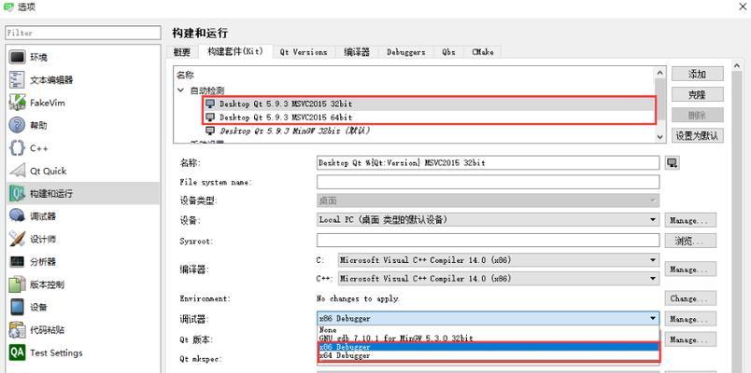Viewport: 751px width, 373px height.
Task: Switch to the 概要 tab
Action: 182,52
